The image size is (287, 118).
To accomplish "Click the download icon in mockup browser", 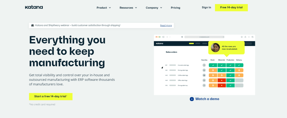I will 242,37.
